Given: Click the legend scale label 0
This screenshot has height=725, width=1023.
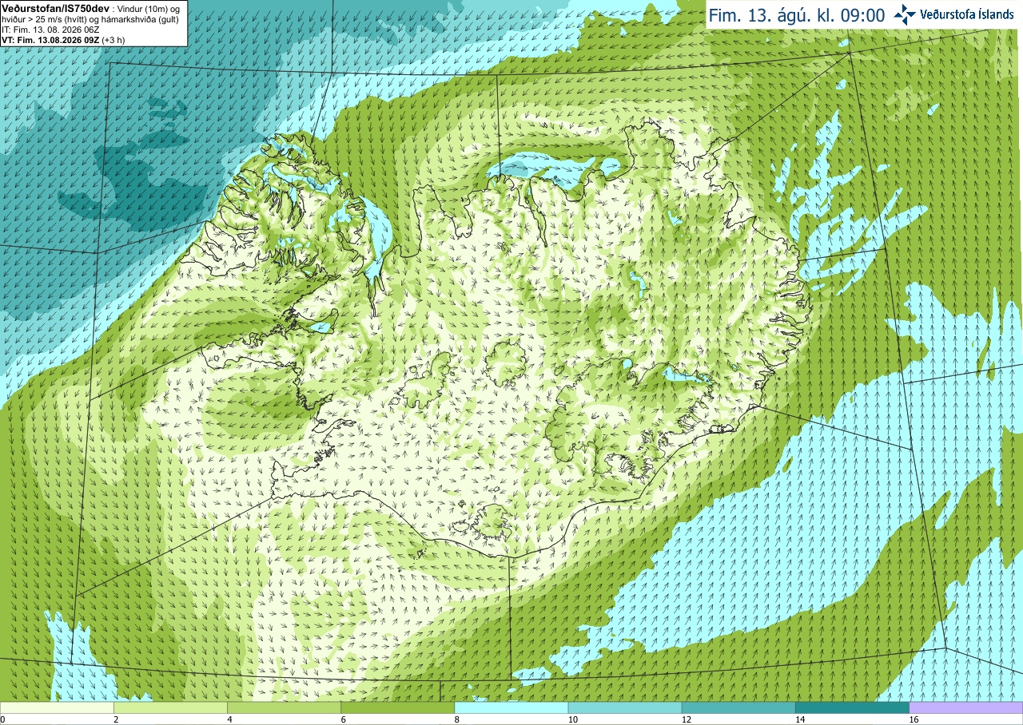Looking at the screenshot, I should (3, 719).
